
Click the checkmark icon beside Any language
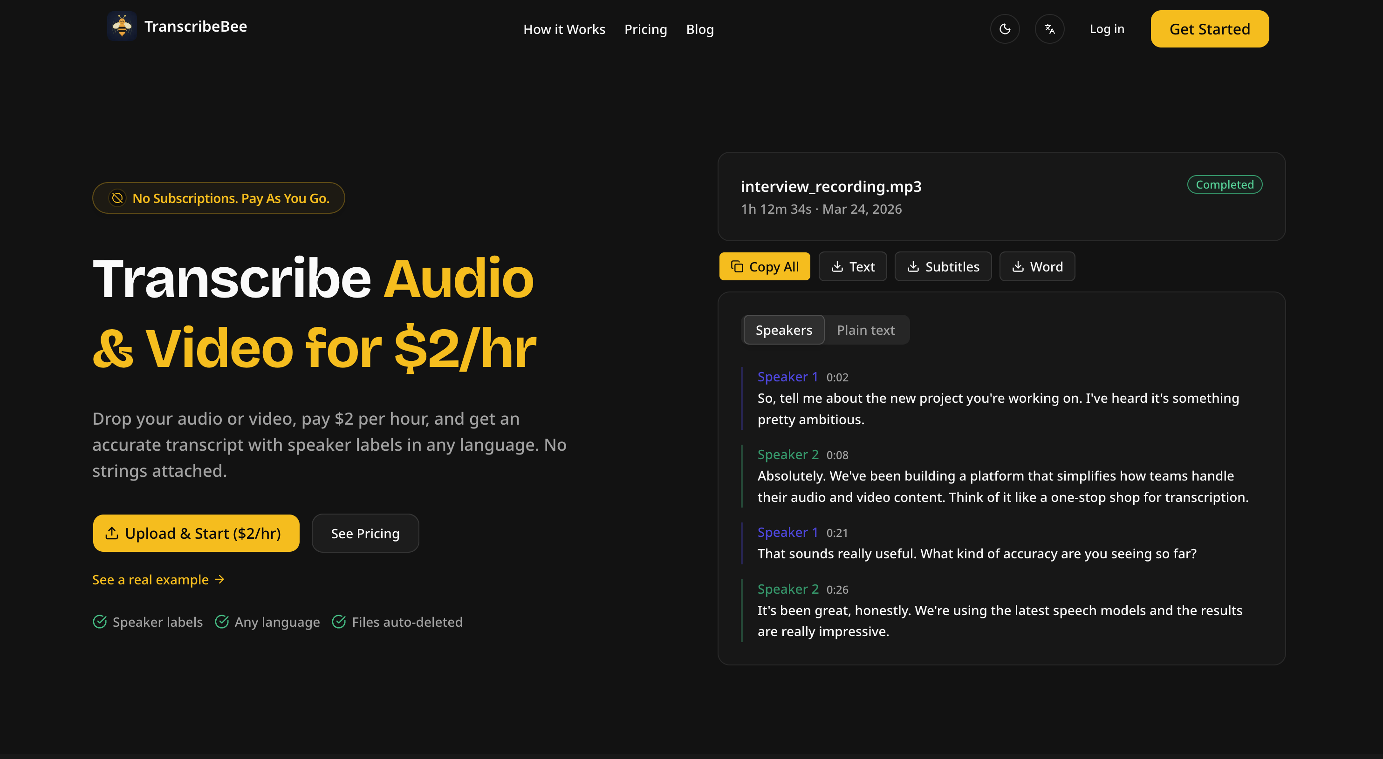coord(222,622)
